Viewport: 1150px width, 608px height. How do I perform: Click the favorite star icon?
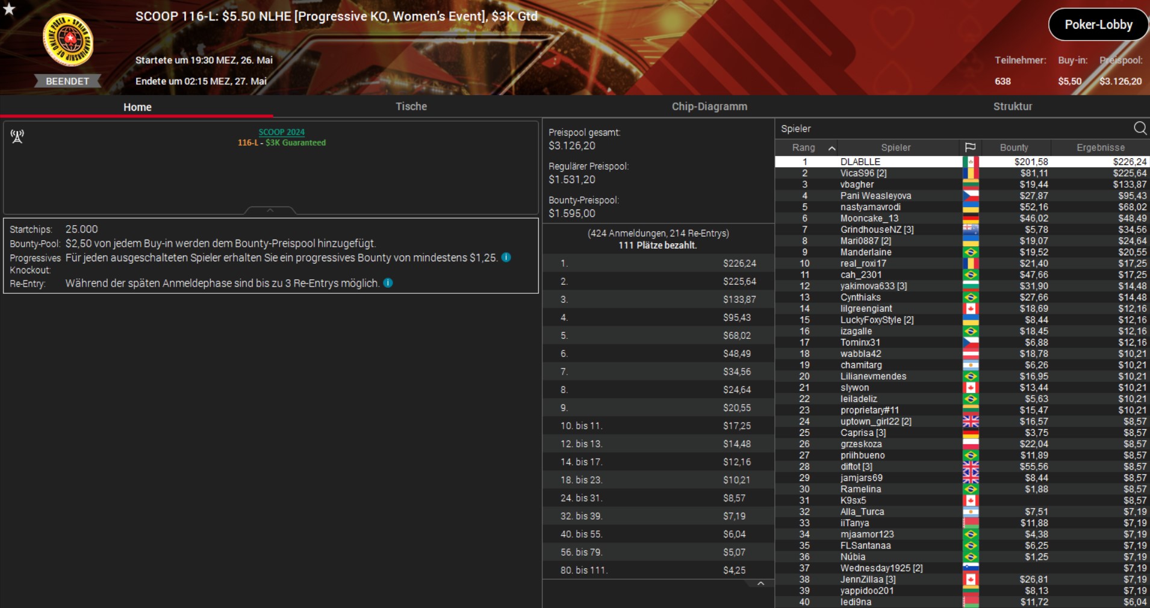[x=9, y=8]
